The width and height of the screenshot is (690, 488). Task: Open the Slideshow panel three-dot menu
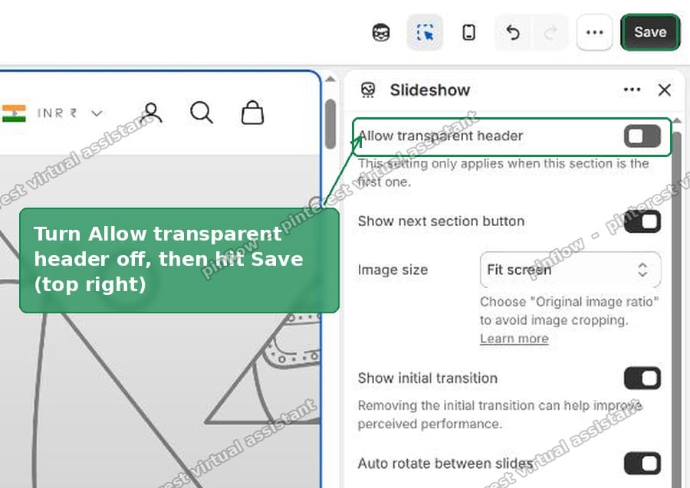click(632, 90)
